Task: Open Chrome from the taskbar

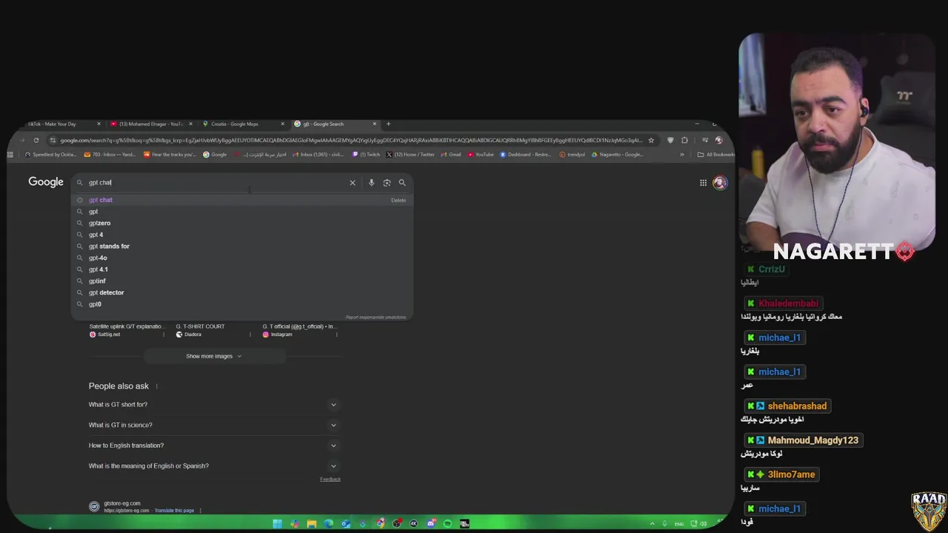Action: [x=380, y=523]
